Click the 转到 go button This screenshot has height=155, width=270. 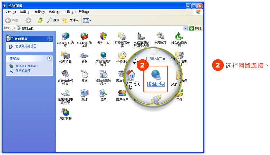195,28
